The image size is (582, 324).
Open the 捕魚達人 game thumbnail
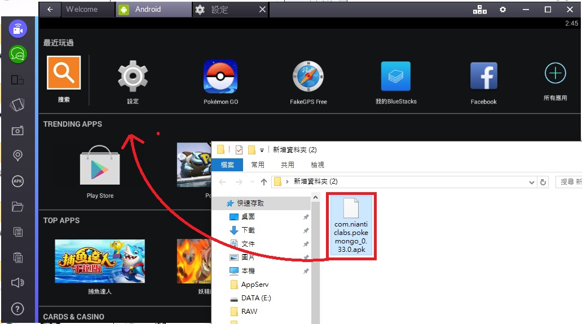pos(100,261)
